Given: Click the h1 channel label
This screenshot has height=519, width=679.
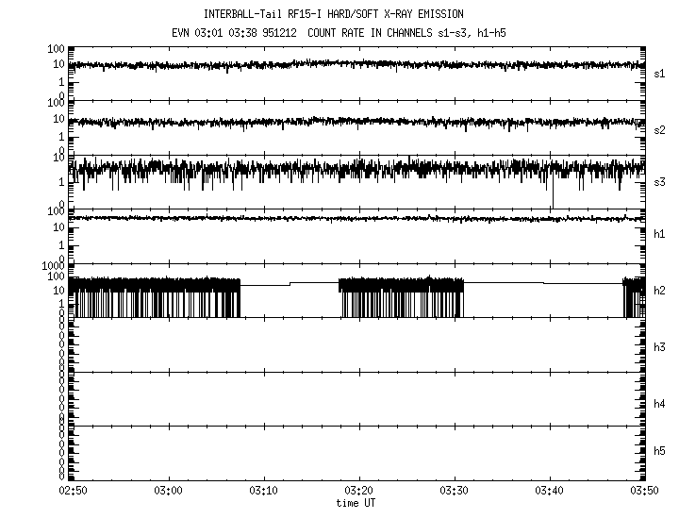Looking at the screenshot, I should [x=661, y=234].
